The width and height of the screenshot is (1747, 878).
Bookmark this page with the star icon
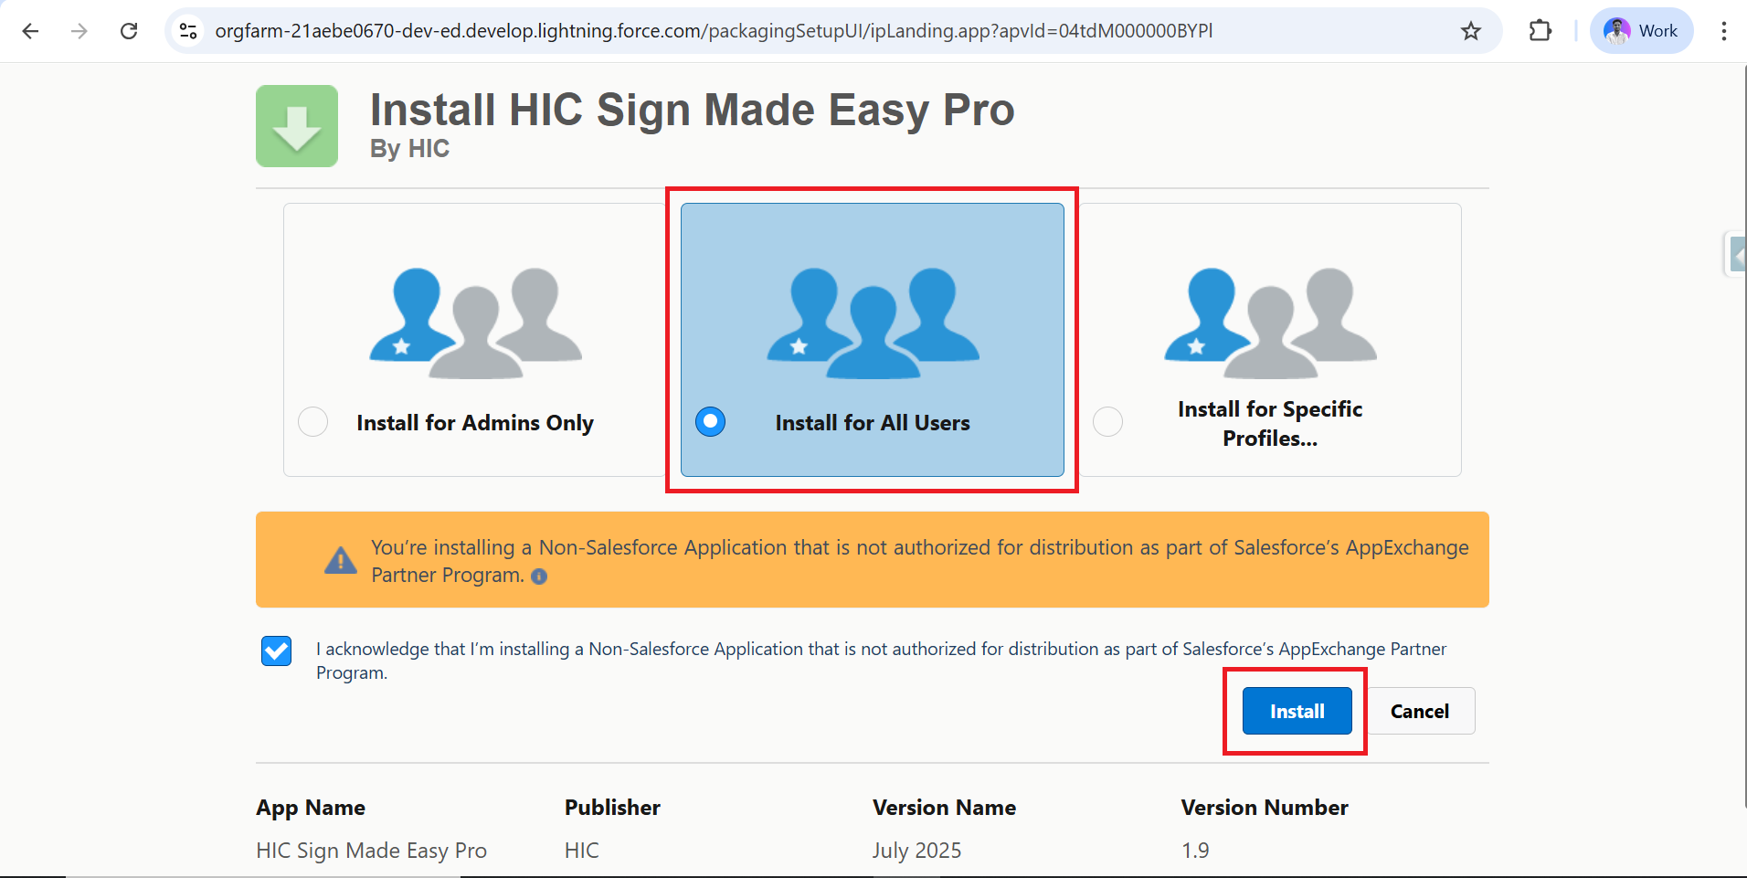[x=1471, y=31]
